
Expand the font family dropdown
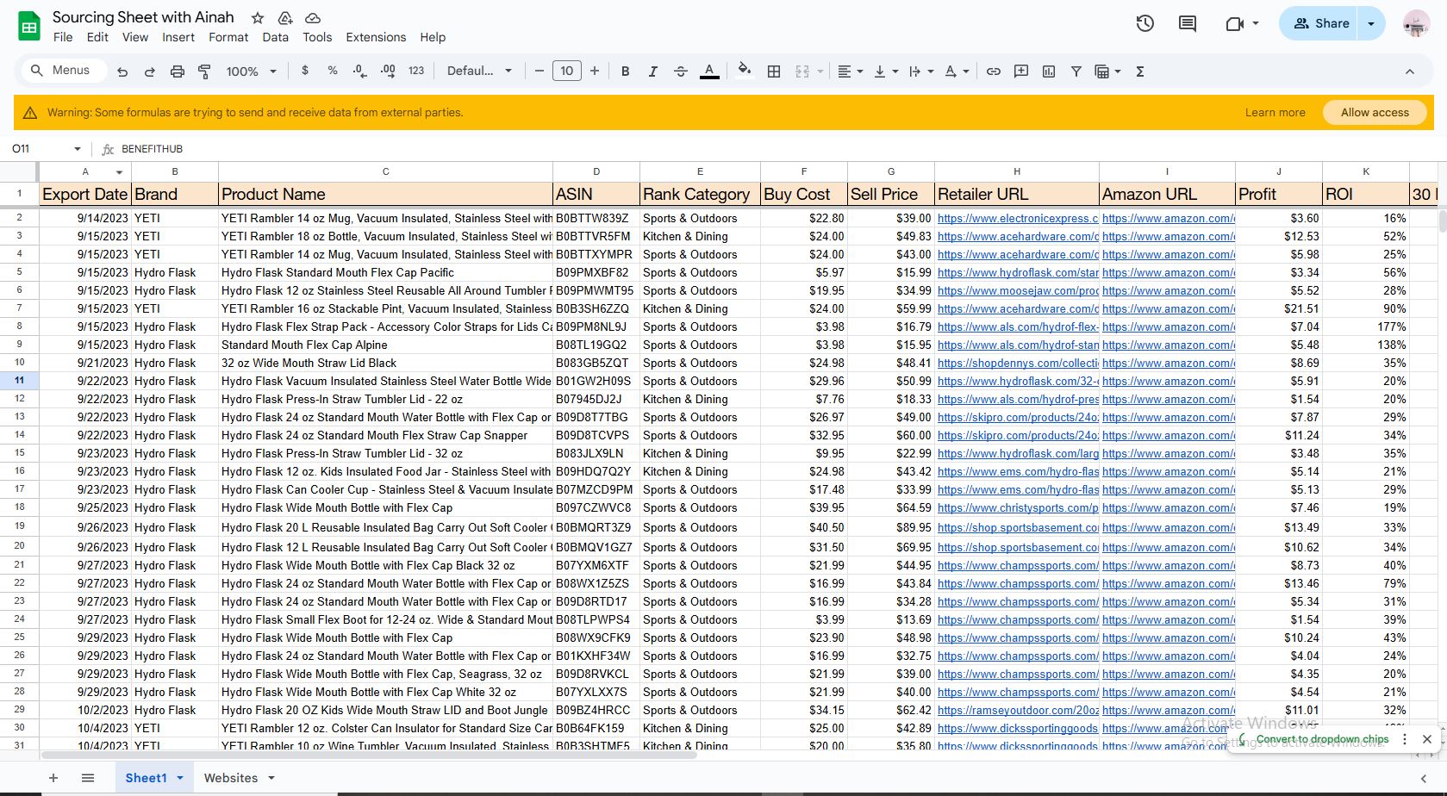479,72
